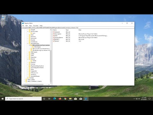Image resolution: width=153 pixels, height=115 pixels.
Task: Open File Explorer from taskbar
Action: coord(70,99)
